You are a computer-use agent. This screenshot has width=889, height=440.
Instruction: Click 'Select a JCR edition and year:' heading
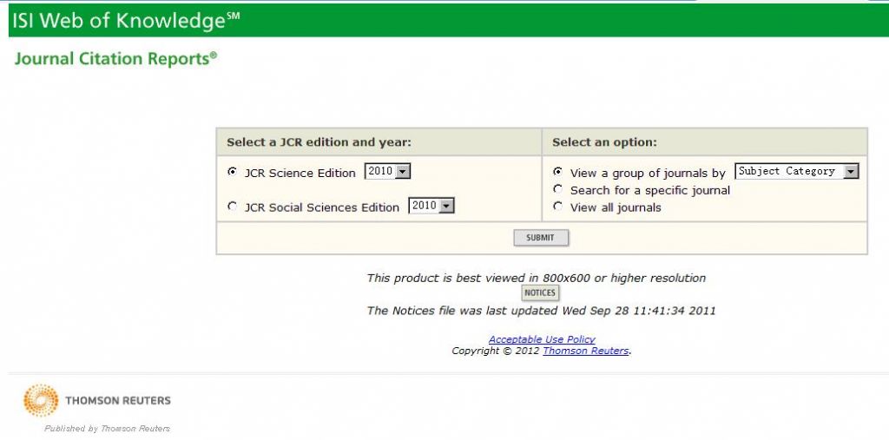coord(319,142)
